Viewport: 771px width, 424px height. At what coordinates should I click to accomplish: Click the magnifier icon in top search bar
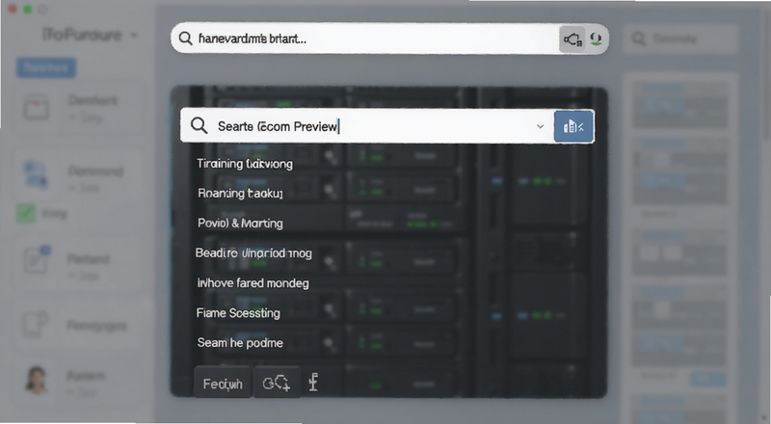coord(185,39)
